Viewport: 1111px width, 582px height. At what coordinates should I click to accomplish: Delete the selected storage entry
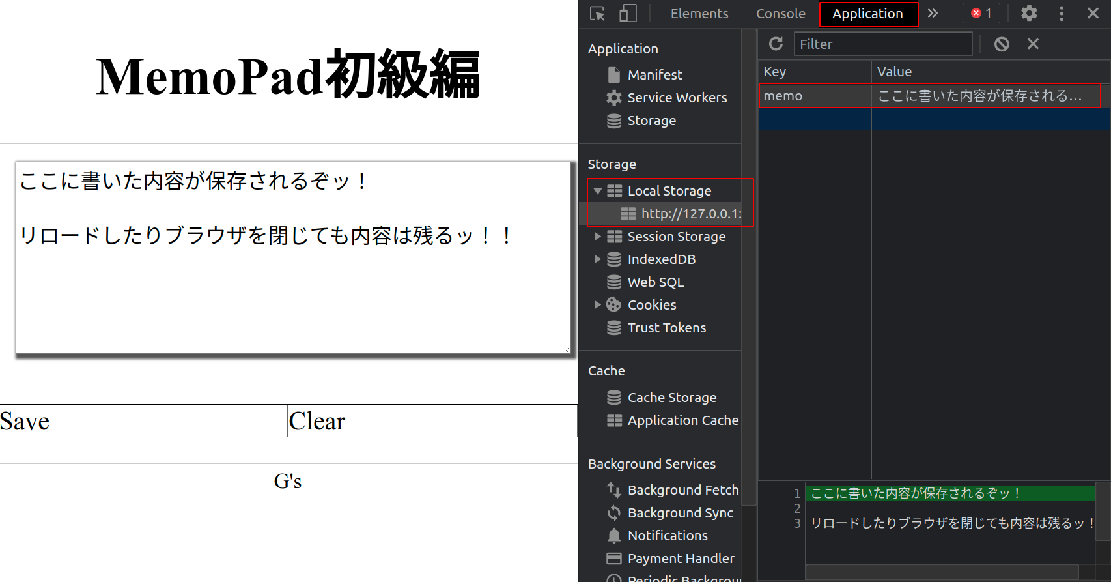pyautogui.click(x=1033, y=44)
